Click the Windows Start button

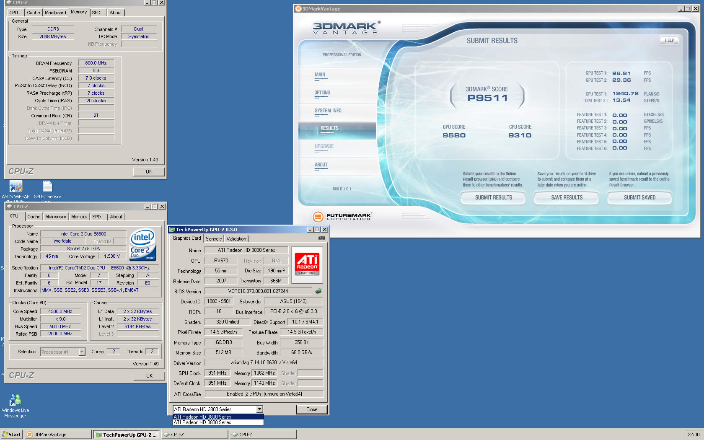pyautogui.click(x=11, y=435)
